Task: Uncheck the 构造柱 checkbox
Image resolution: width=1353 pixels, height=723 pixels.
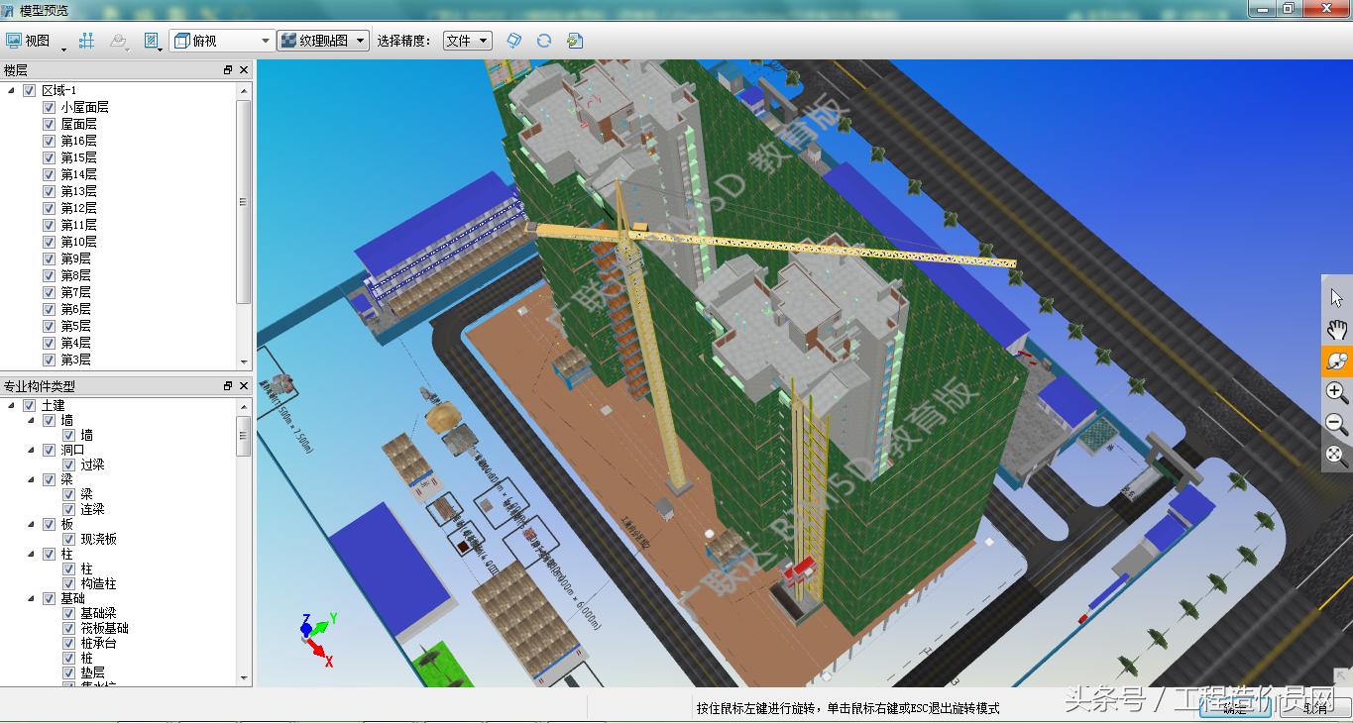Action: (x=68, y=583)
